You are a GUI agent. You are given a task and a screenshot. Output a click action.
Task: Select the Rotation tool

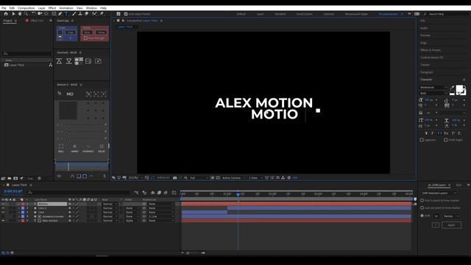(33, 14)
